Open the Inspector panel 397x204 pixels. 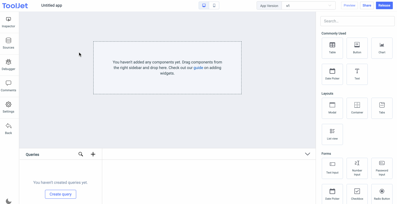[9, 22]
